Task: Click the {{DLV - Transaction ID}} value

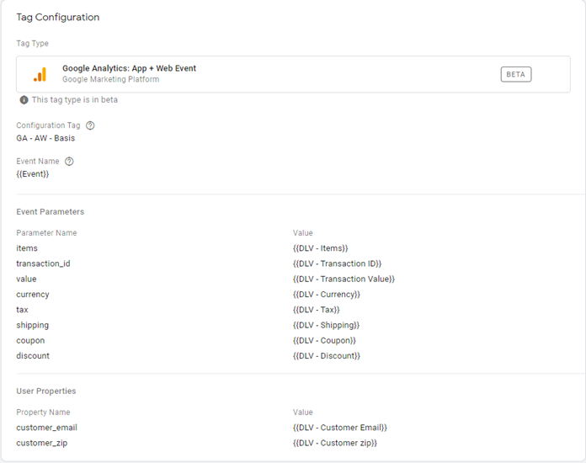Action: pyautogui.click(x=337, y=263)
